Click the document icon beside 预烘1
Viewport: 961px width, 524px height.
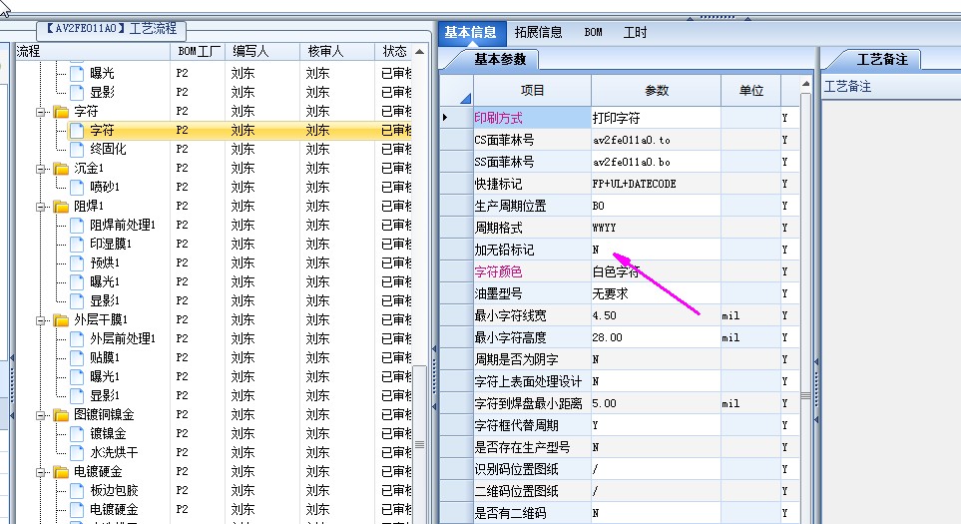click(77, 262)
